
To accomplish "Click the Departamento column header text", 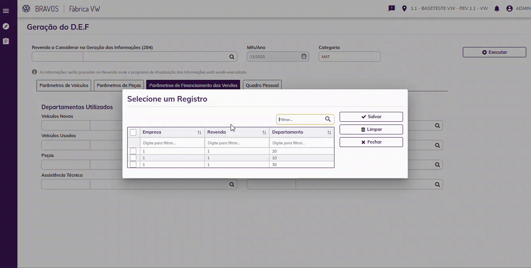I will point(288,132).
